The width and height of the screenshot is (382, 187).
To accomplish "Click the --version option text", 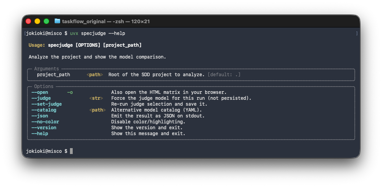I will pos(44,128).
